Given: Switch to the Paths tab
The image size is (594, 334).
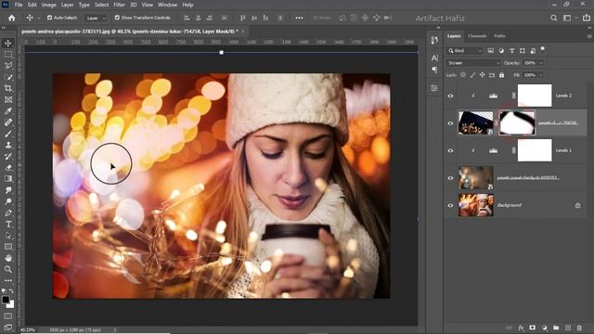Looking at the screenshot, I should point(499,36).
